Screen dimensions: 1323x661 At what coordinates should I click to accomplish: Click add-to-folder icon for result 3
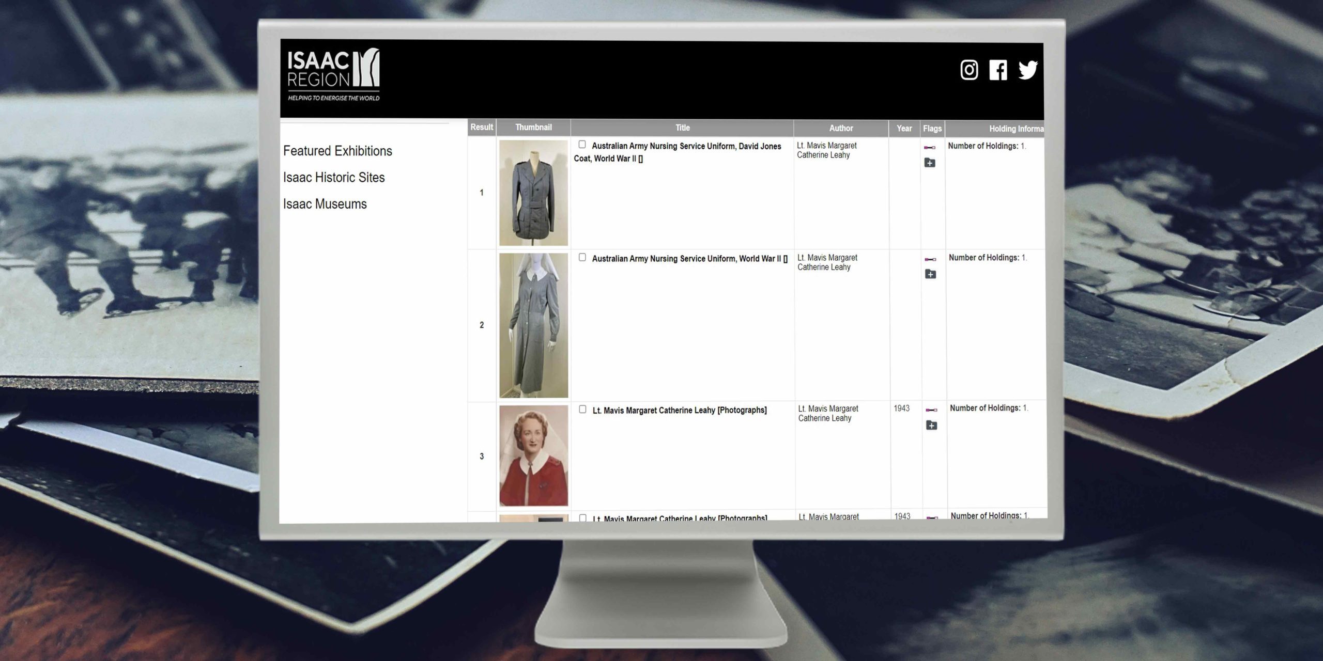point(931,426)
